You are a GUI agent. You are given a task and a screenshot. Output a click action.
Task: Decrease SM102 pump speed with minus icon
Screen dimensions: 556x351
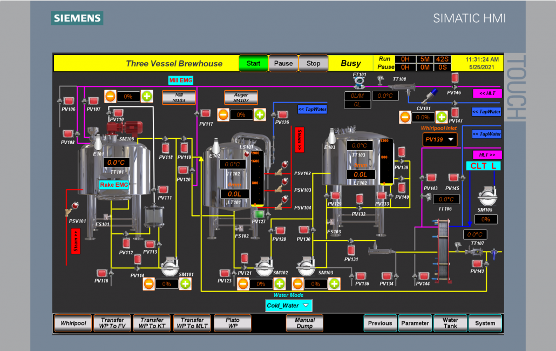(x=243, y=284)
